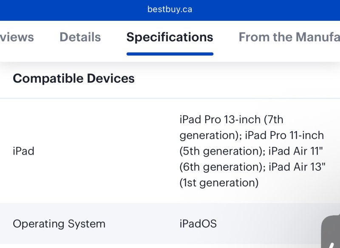Open the gray floating widget icon
Screen dimensions: 340x248
click(x=331, y=231)
